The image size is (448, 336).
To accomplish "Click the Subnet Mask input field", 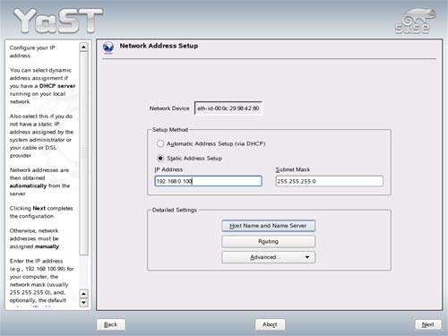I will tap(329, 181).
